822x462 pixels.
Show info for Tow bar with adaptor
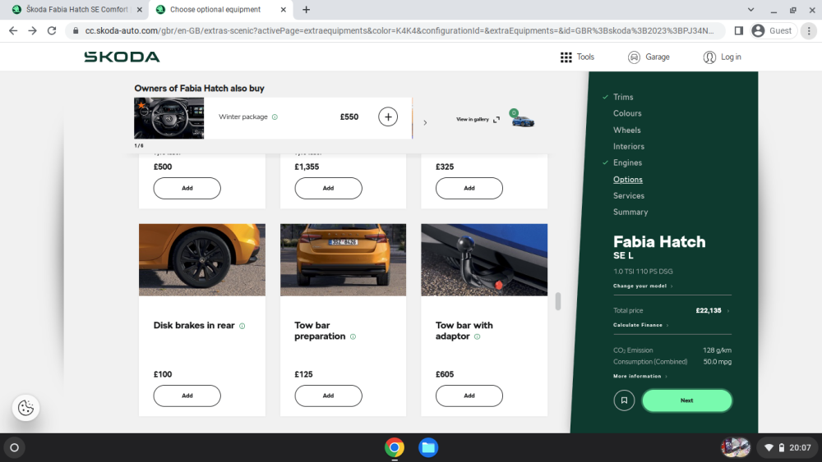click(477, 337)
